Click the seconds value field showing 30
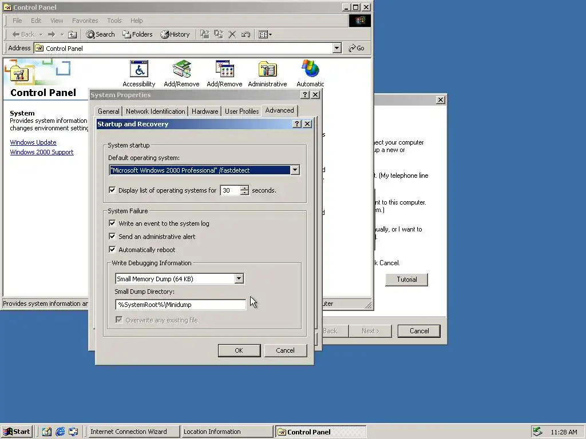The width and height of the screenshot is (586, 439). [230, 190]
